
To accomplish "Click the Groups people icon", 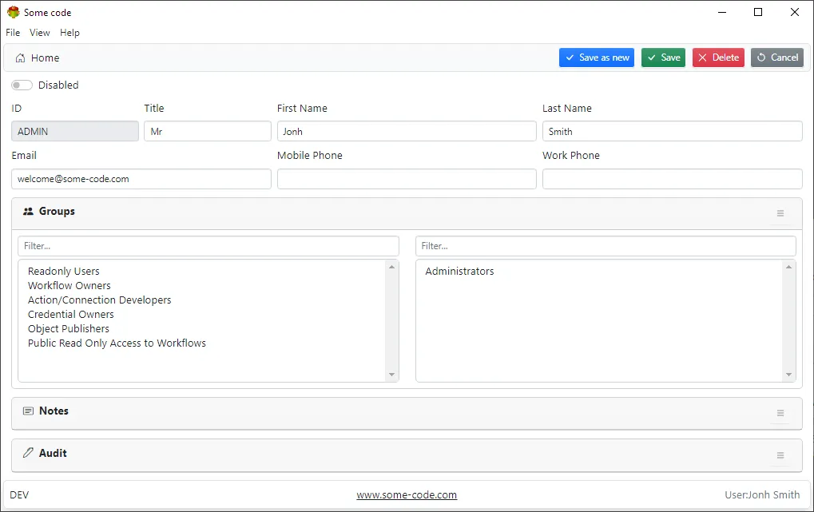I will (x=27, y=211).
